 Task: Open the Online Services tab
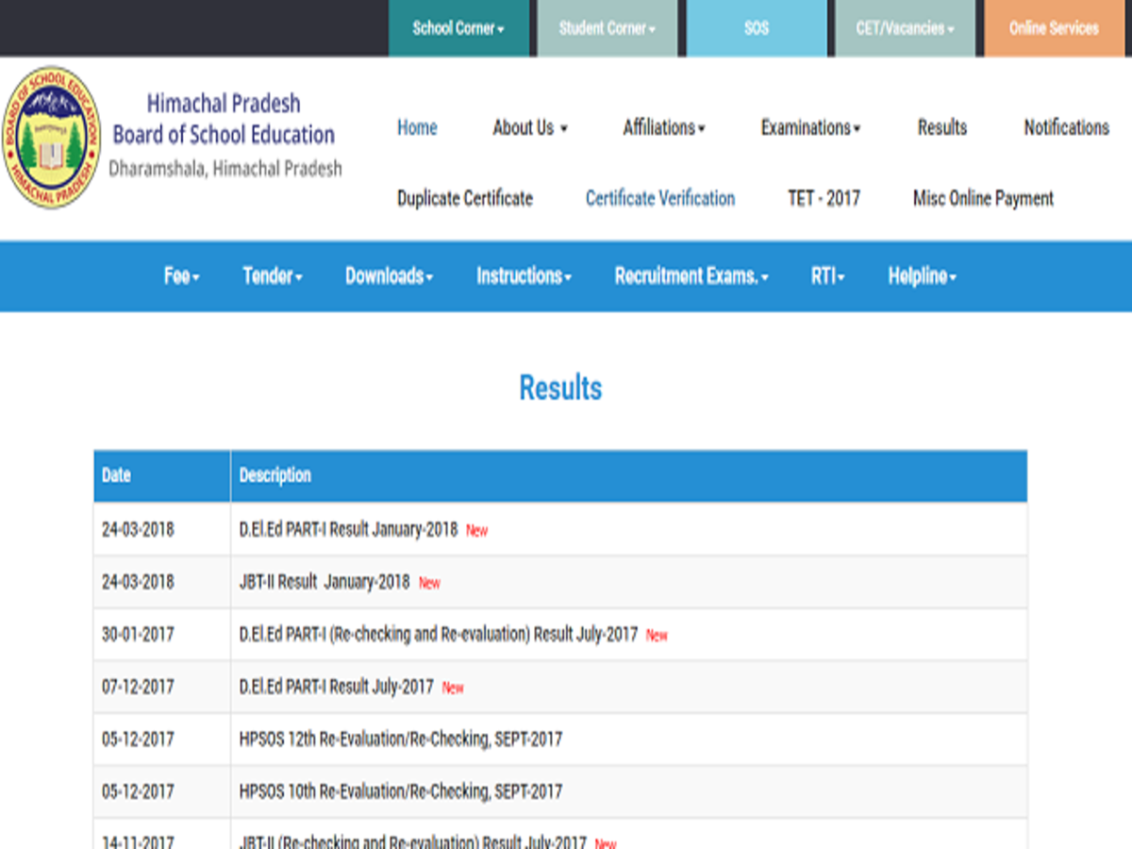coord(1054,28)
